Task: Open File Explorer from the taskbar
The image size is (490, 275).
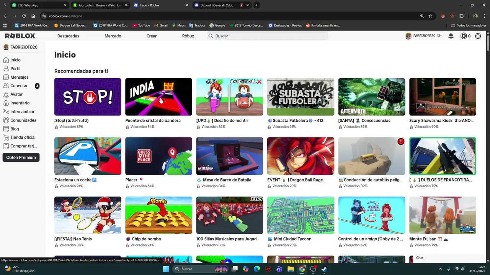Action: [x=291, y=269]
